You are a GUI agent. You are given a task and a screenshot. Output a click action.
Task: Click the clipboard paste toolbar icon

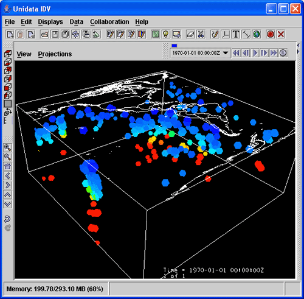20,34
